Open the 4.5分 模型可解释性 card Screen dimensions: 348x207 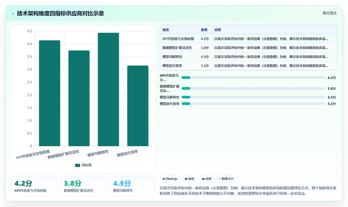click(133, 186)
